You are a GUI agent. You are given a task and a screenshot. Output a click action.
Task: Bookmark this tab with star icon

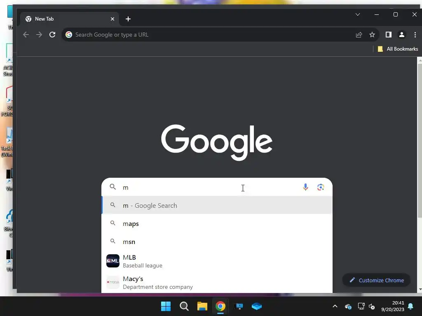pos(372,35)
